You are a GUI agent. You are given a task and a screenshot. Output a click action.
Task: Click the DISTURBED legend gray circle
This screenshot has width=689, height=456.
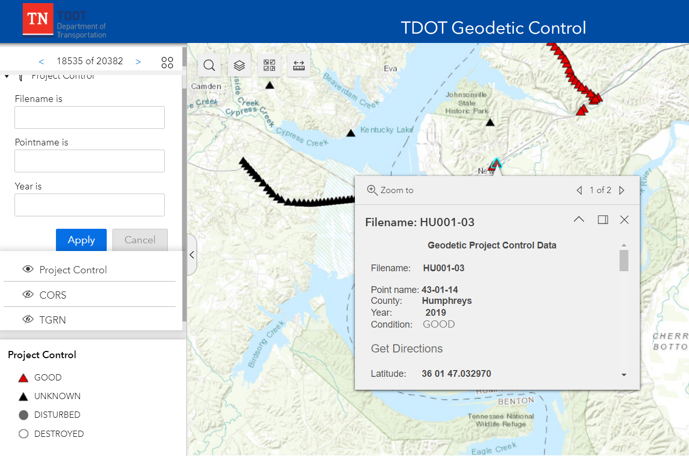point(23,415)
